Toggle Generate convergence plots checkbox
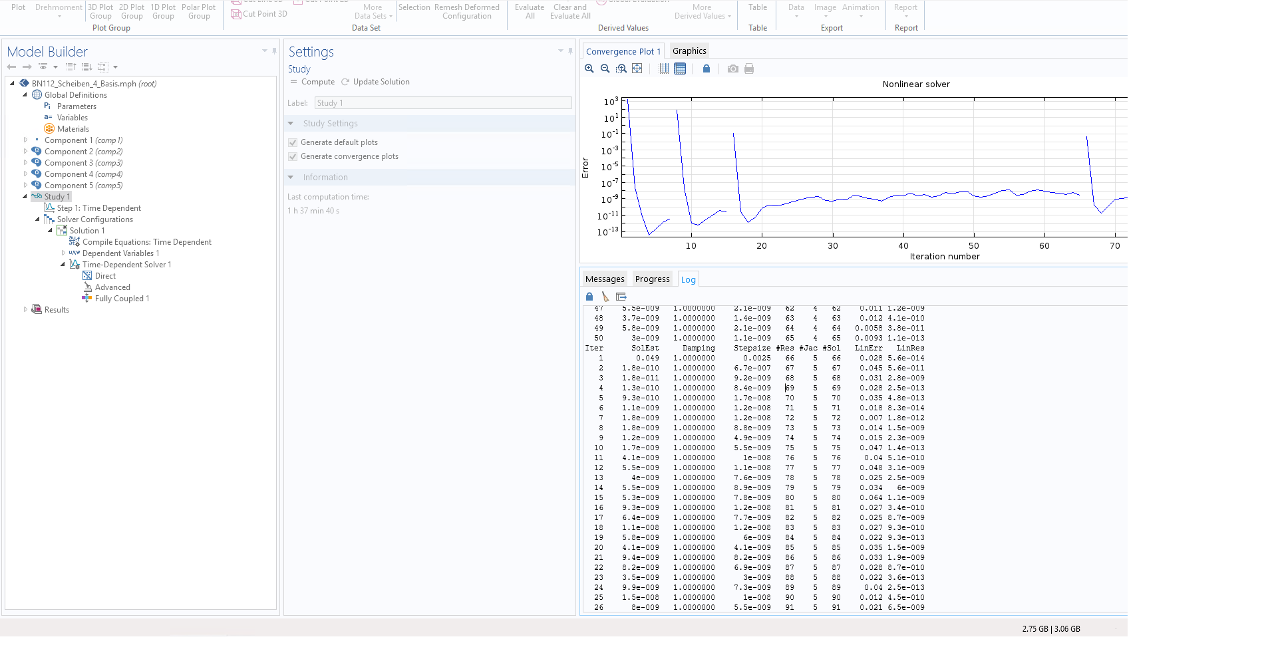 pos(293,156)
